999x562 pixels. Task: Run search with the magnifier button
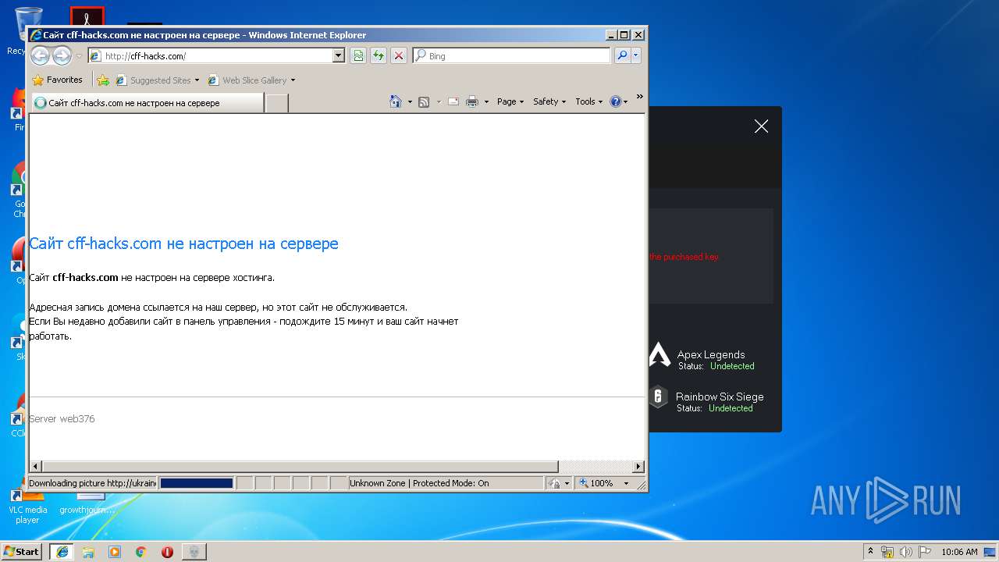pyautogui.click(x=622, y=55)
